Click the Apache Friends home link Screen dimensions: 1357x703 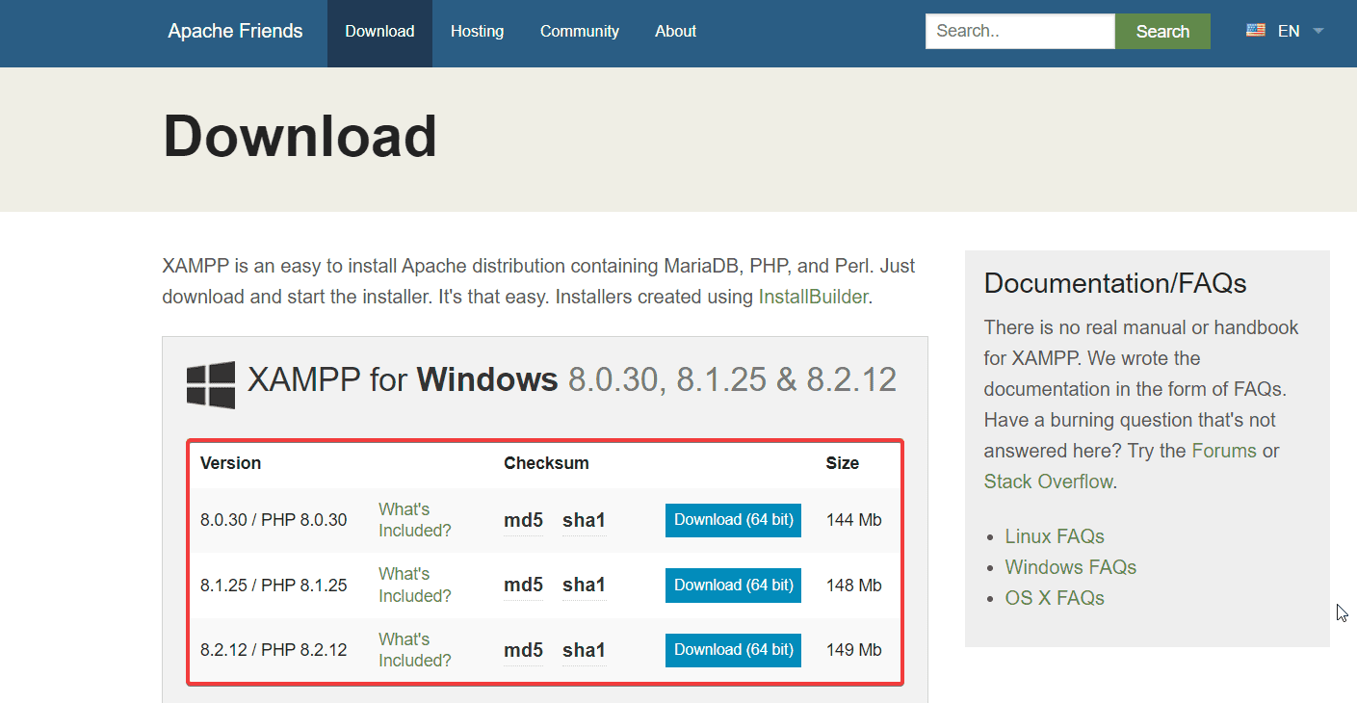234,31
